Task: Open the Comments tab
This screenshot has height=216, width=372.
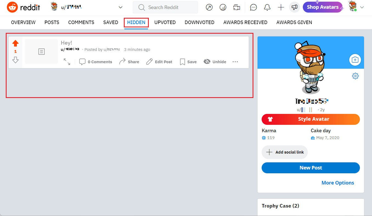Action: [81, 22]
